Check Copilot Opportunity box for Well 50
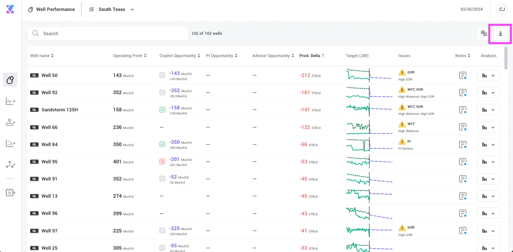The width and height of the screenshot is (513, 252). tap(162, 75)
